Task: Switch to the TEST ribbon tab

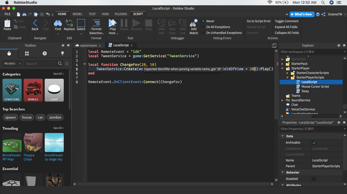Action: 92,14
